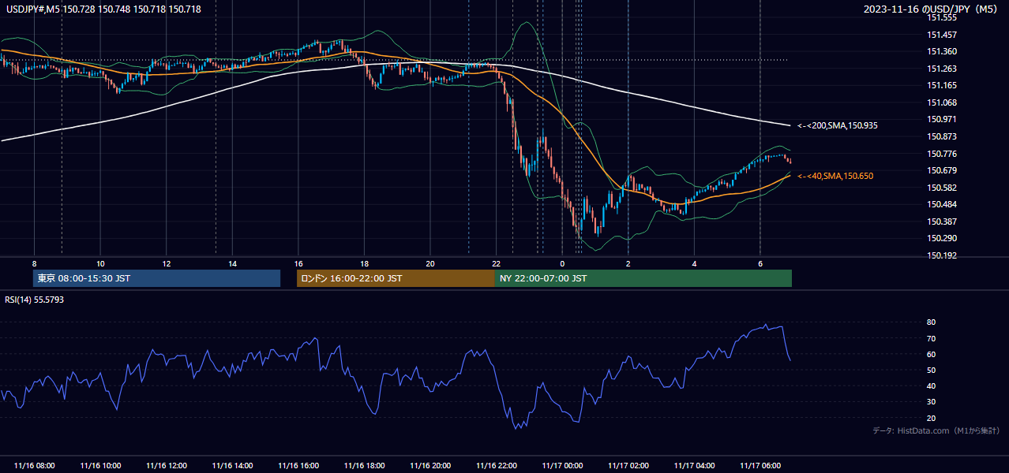Click price axis value 151.360

pos(942,51)
